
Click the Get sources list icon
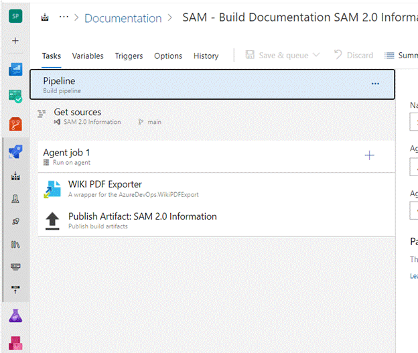pos(42,114)
